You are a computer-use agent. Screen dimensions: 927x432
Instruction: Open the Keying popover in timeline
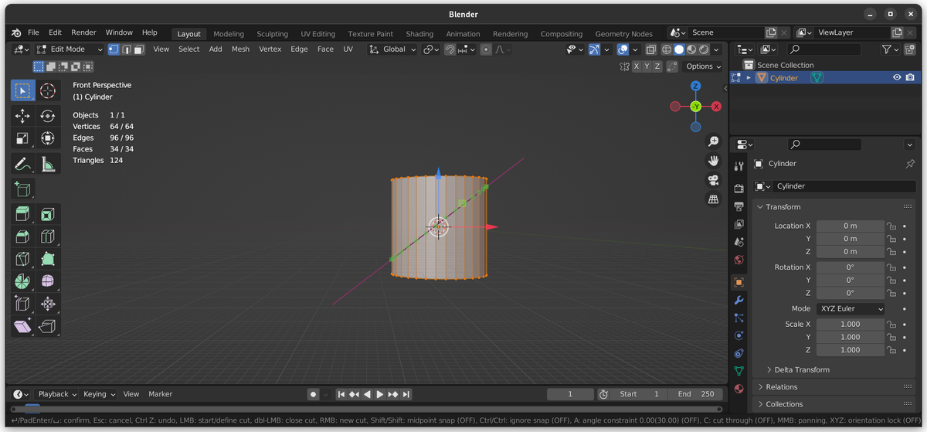(99, 394)
